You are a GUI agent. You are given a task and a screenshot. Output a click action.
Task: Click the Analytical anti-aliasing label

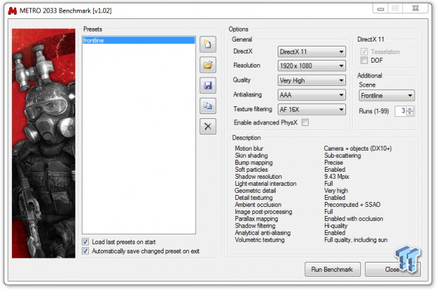click(263, 233)
